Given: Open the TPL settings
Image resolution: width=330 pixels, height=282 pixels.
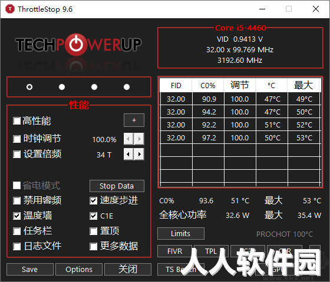Looking at the screenshot, I should [211, 251].
